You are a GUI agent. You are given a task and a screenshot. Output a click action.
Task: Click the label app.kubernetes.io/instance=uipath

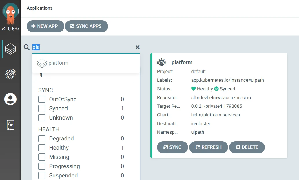pyautogui.click(x=227, y=80)
